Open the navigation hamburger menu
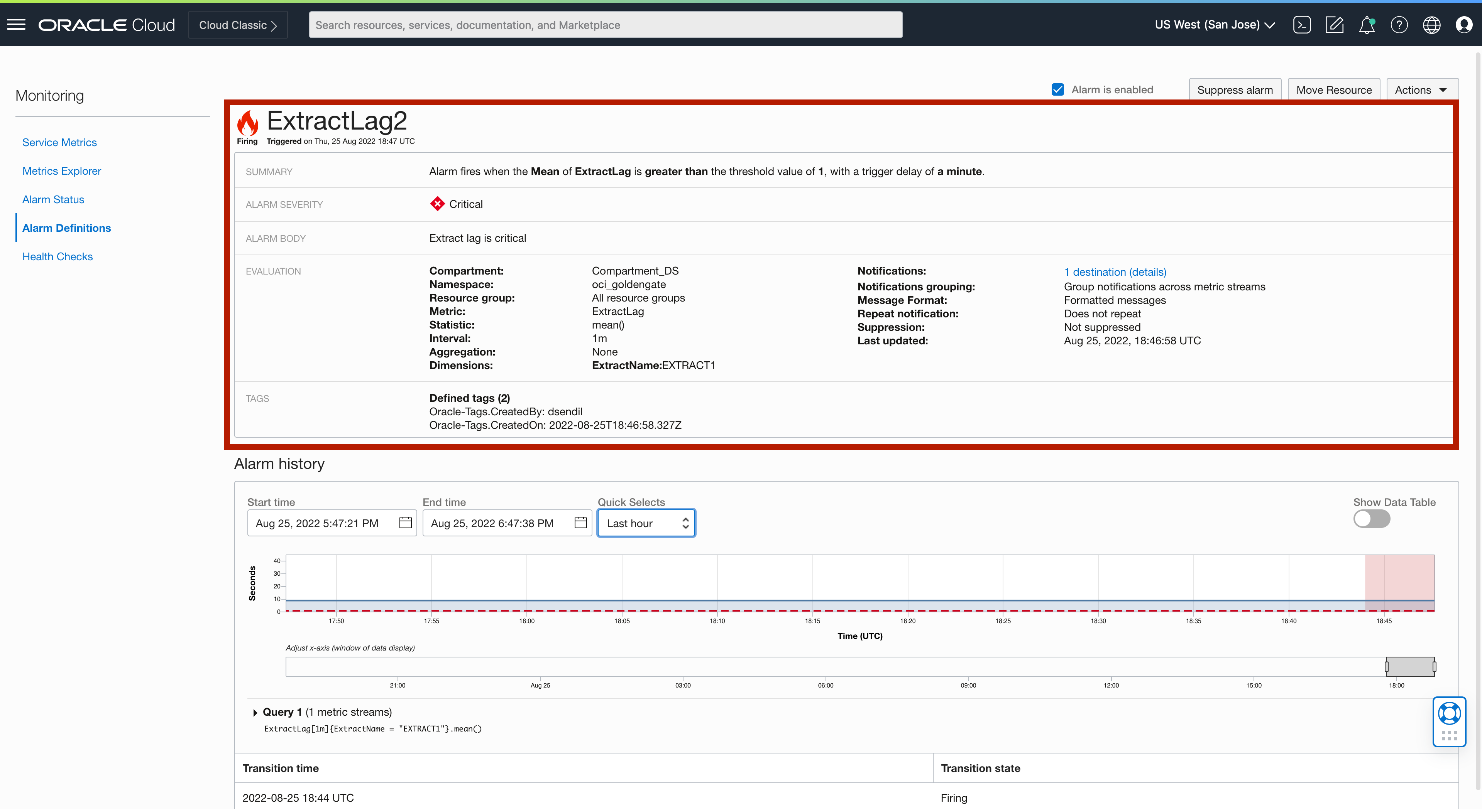Image resolution: width=1482 pixels, height=809 pixels. (x=16, y=24)
